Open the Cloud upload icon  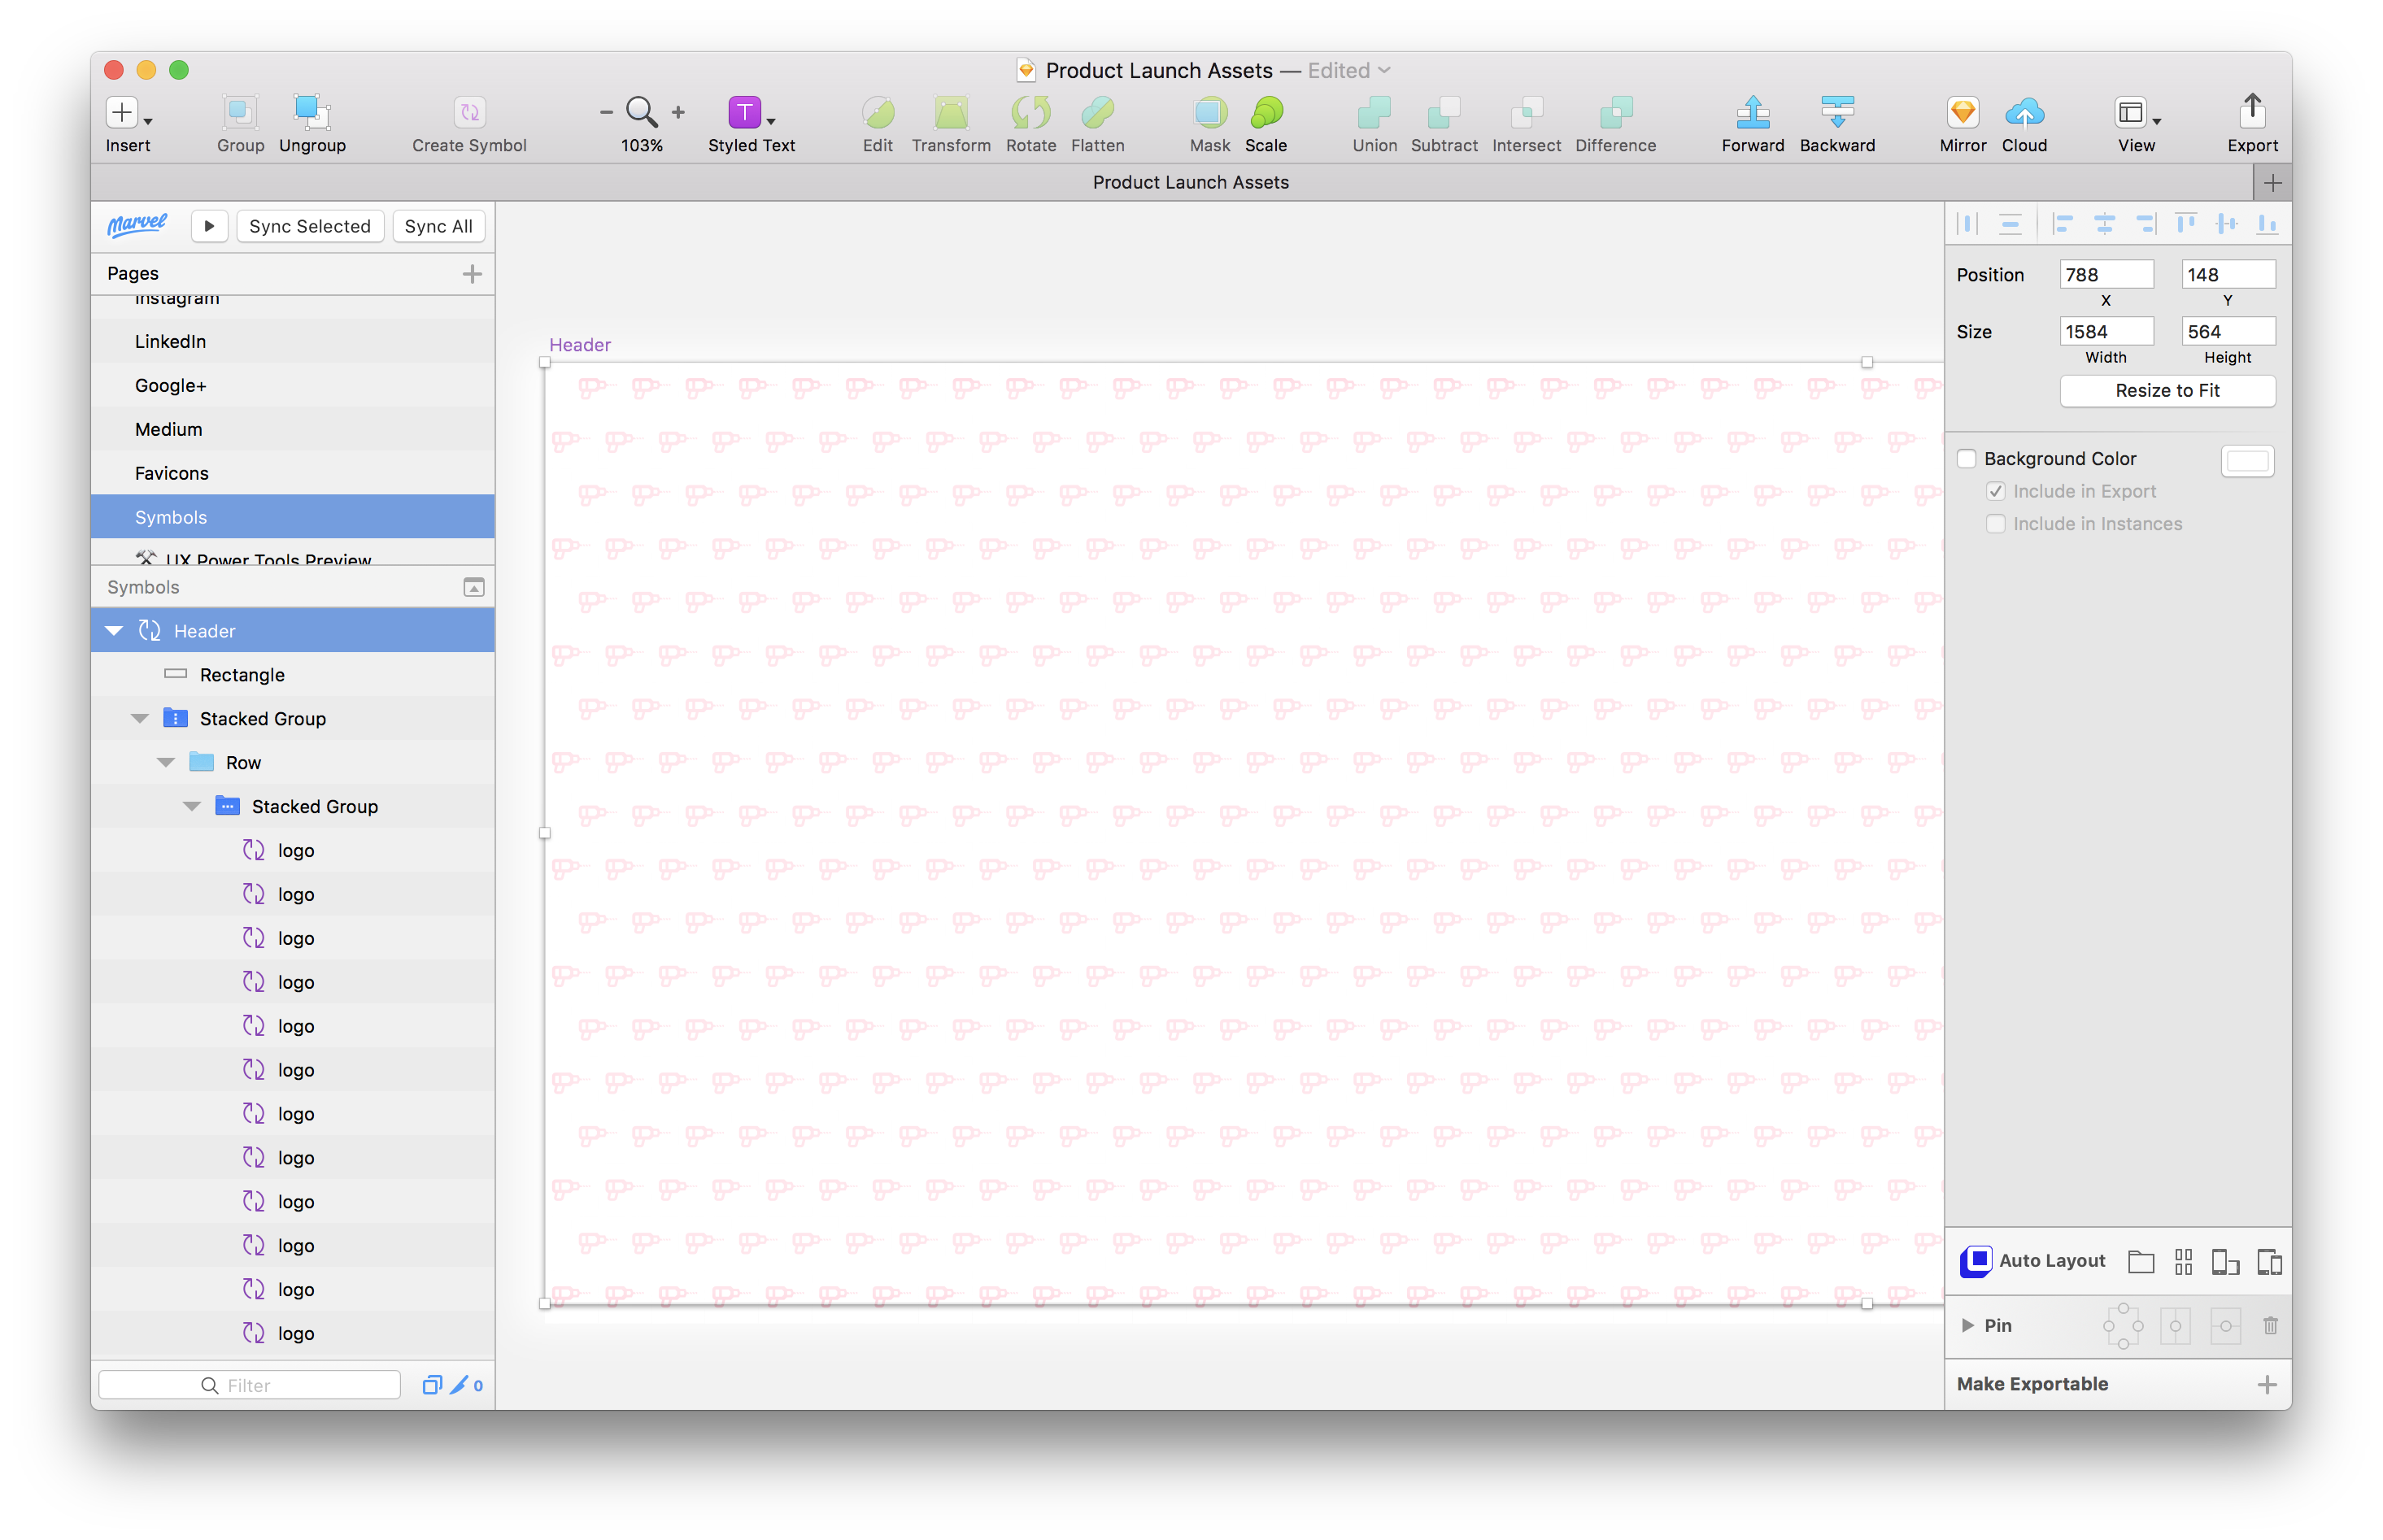[2024, 112]
